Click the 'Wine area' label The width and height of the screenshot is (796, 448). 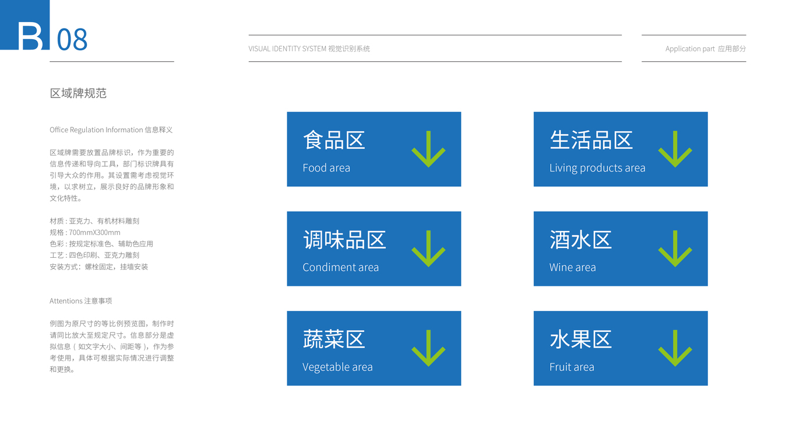pyautogui.click(x=572, y=267)
